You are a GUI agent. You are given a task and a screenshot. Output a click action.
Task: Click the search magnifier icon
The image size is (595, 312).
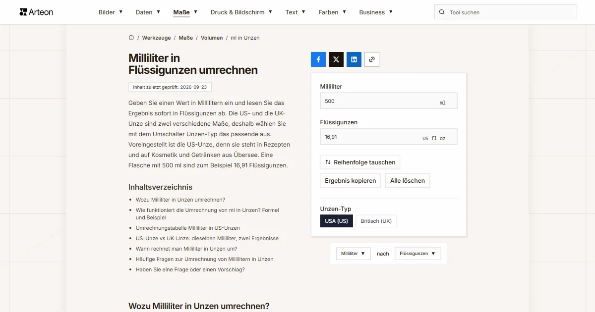(442, 12)
